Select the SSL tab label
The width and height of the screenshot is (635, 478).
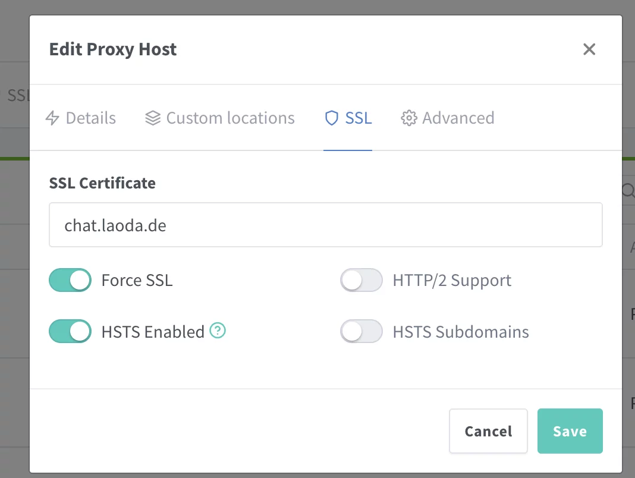(x=359, y=118)
